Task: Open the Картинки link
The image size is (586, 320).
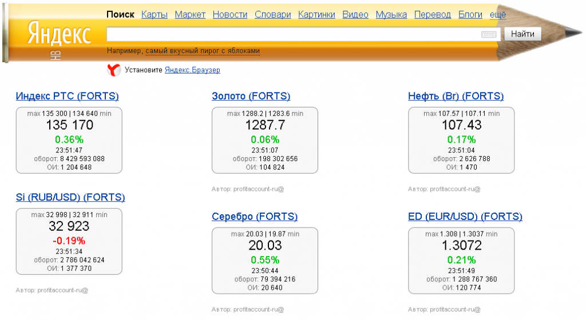Action: (316, 14)
